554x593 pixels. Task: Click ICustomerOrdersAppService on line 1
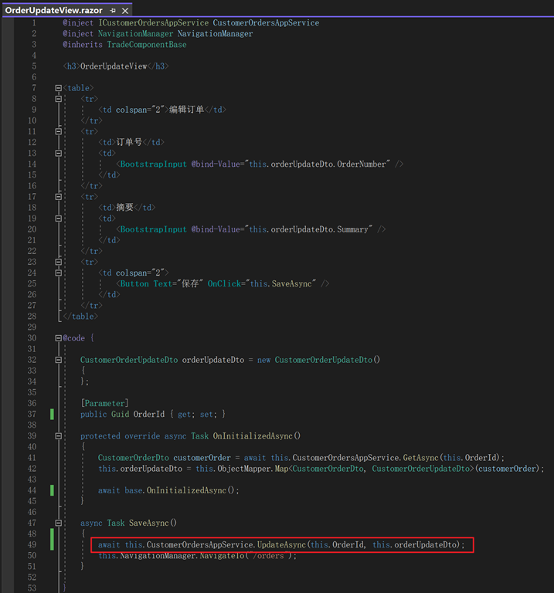[x=153, y=23]
